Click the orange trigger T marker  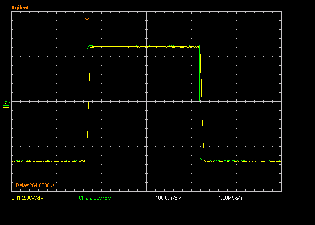(x=87, y=17)
